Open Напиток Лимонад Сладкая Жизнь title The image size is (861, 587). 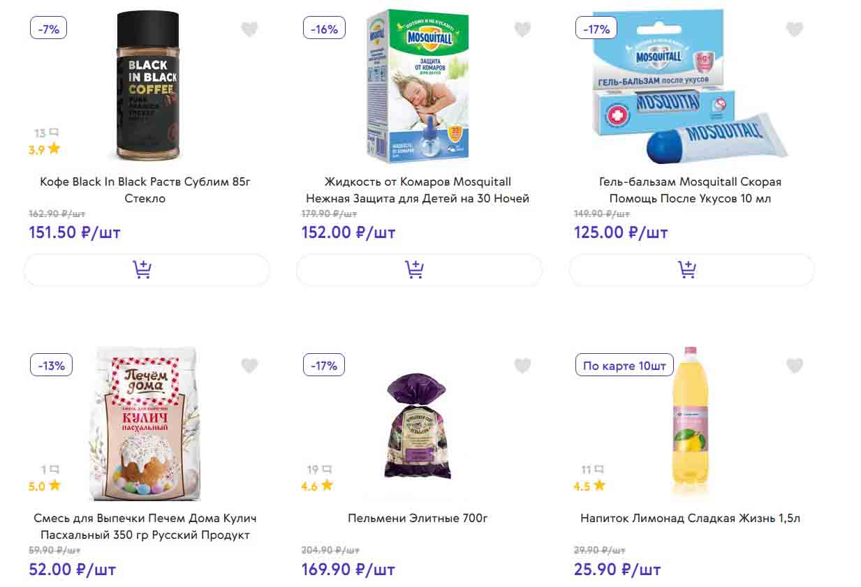point(690,519)
